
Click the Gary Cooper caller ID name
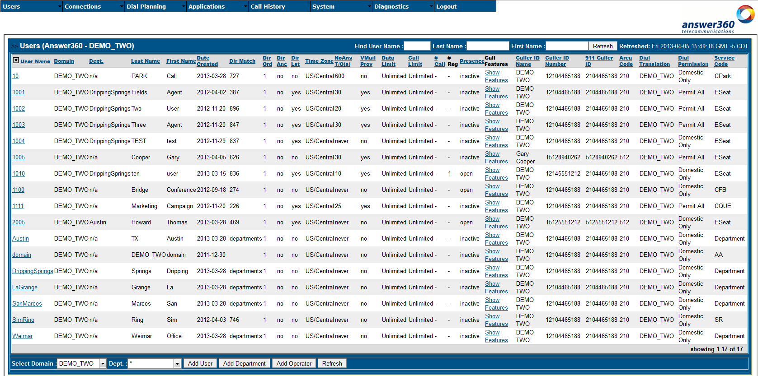pos(525,158)
